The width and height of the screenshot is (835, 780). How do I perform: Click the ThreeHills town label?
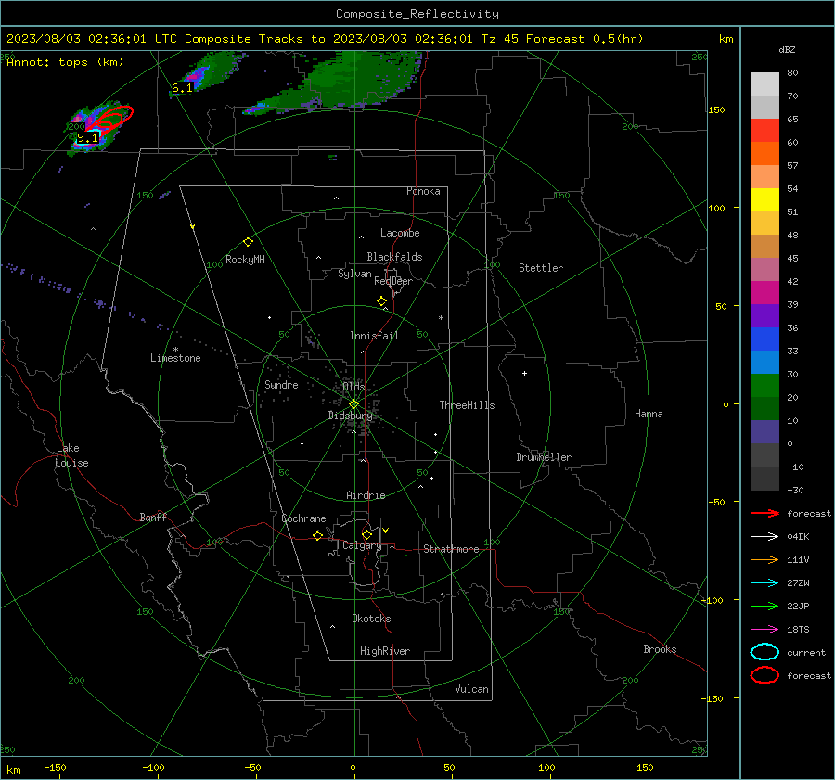(467, 405)
